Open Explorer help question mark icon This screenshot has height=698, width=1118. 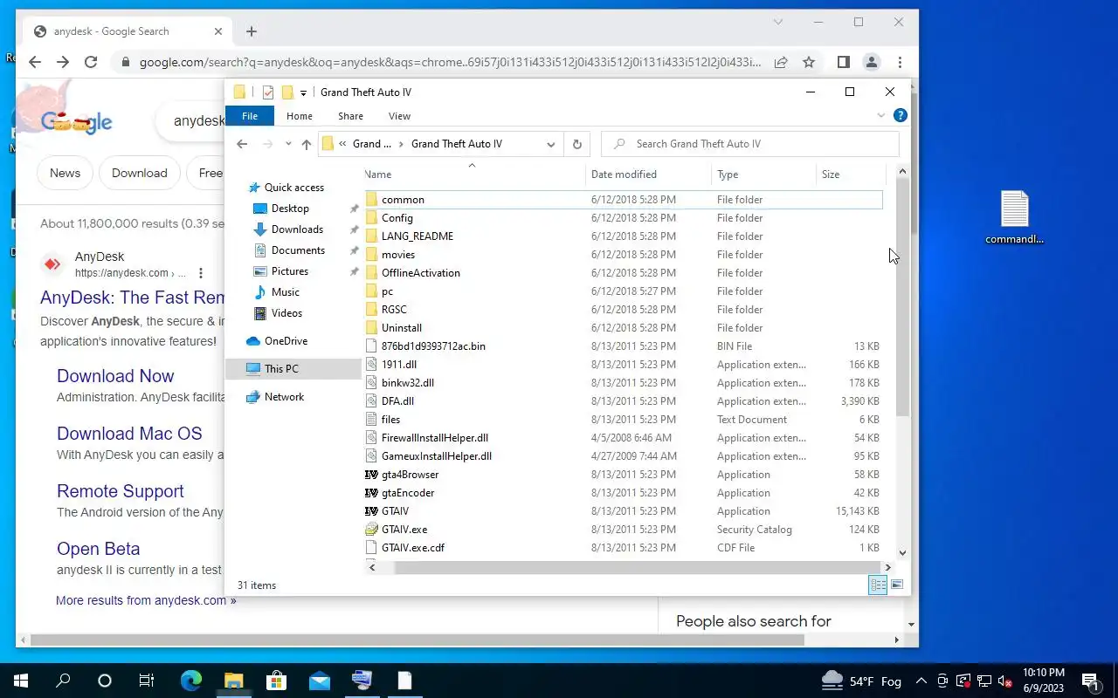coord(901,115)
